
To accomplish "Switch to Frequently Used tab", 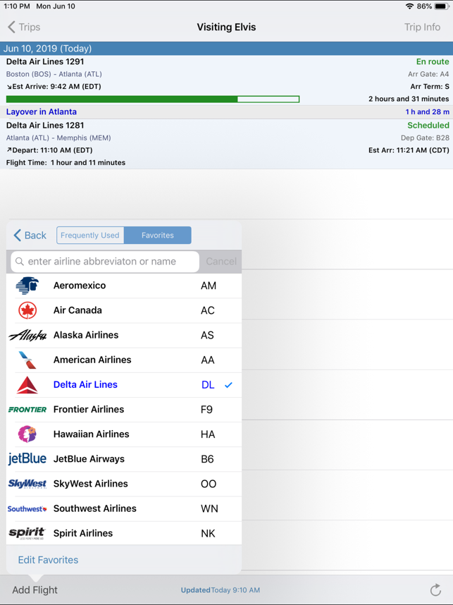I will [90, 236].
